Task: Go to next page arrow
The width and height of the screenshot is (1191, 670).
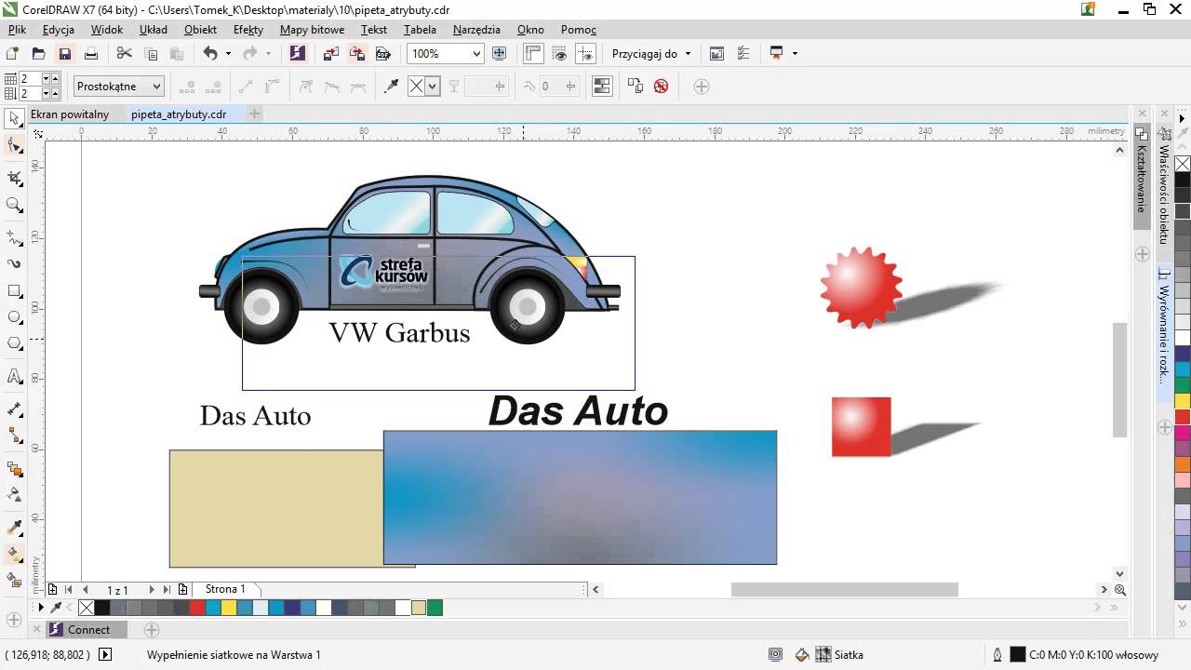Action: click(152, 589)
